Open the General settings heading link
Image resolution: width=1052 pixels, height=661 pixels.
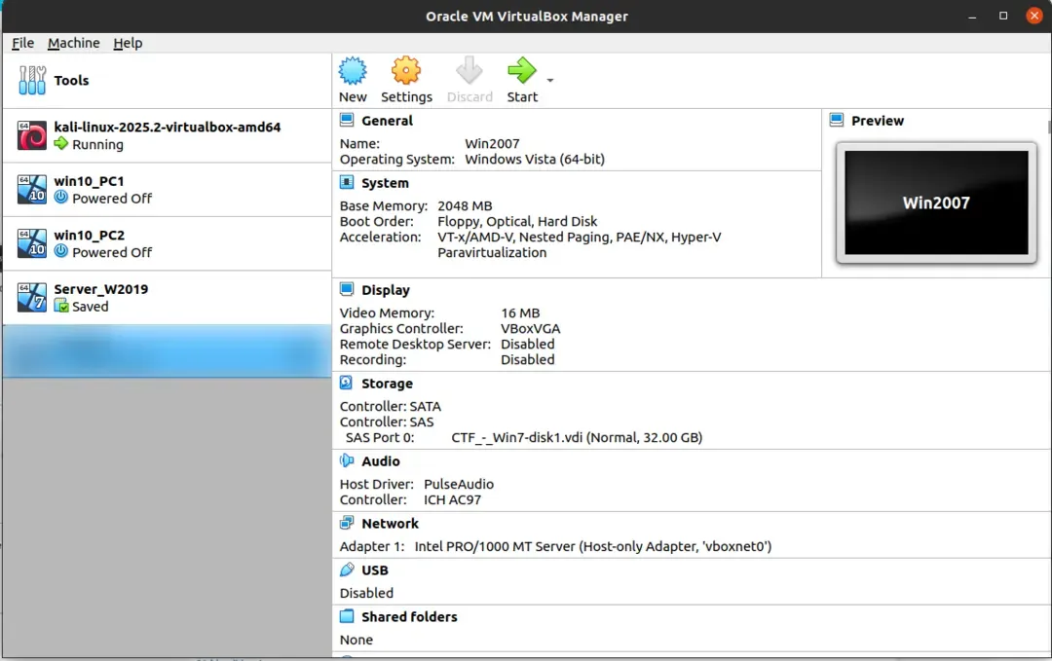[387, 121]
